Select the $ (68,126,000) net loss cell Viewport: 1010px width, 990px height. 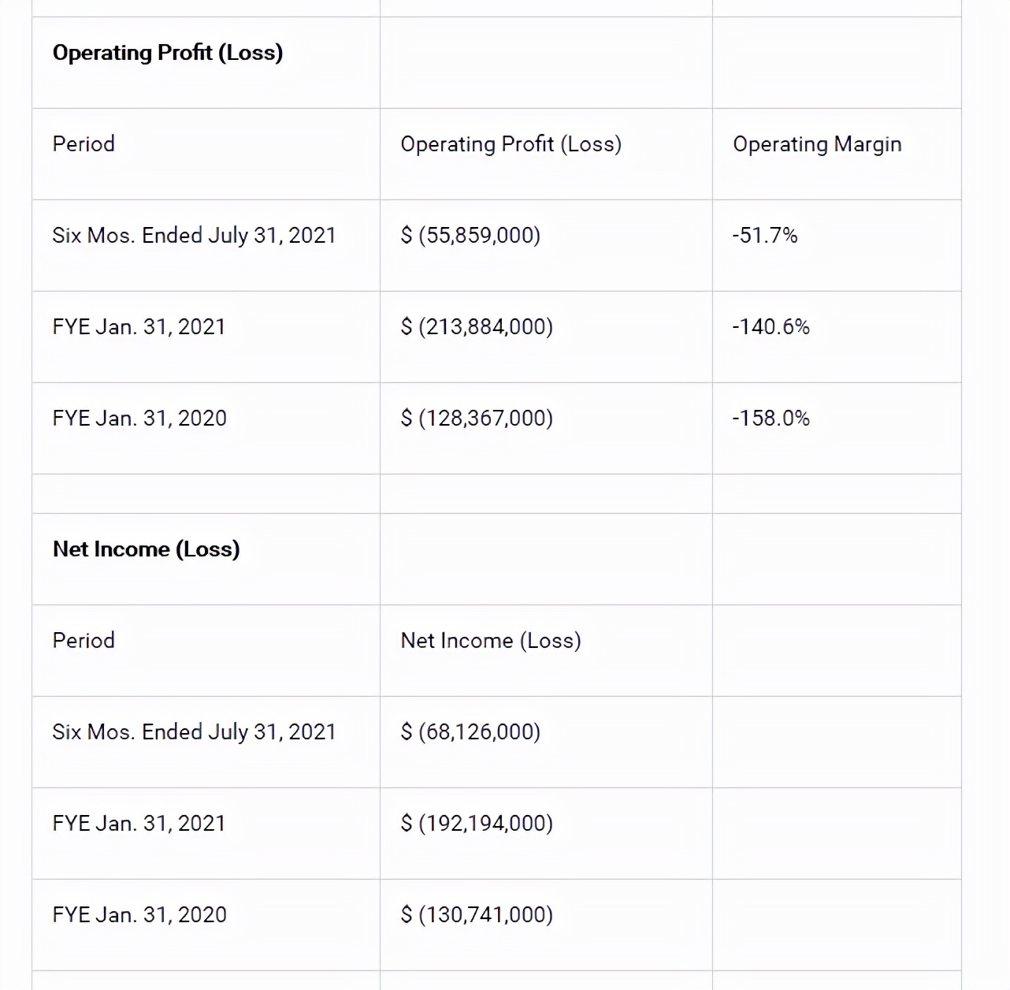coord(470,732)
